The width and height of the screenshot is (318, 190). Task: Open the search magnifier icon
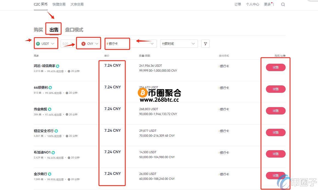point(283,4)
